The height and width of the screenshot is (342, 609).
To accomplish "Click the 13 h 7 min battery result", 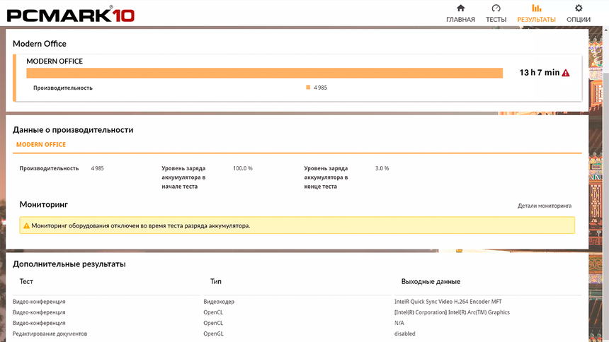I will (540, 73).
